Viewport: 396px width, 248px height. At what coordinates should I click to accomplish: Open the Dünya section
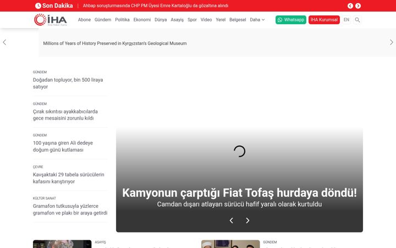161,20
